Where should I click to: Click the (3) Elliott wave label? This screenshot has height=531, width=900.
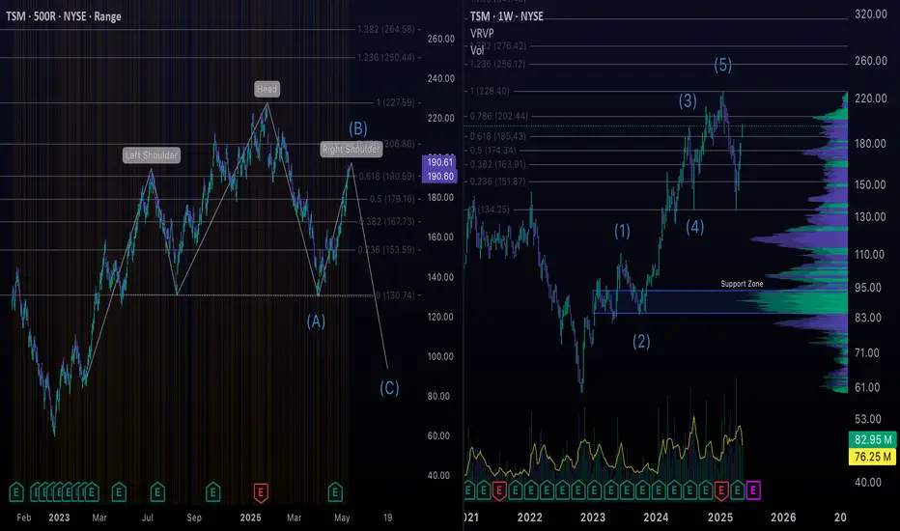pyautogui.click(x=688, y=101)
